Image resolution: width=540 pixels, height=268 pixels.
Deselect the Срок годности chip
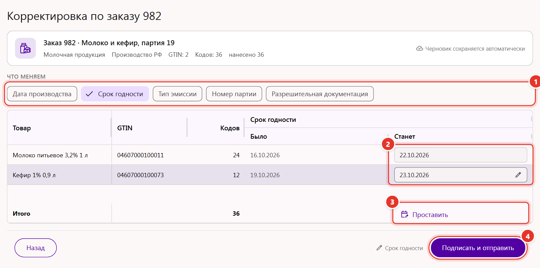(x=115, y=94)
